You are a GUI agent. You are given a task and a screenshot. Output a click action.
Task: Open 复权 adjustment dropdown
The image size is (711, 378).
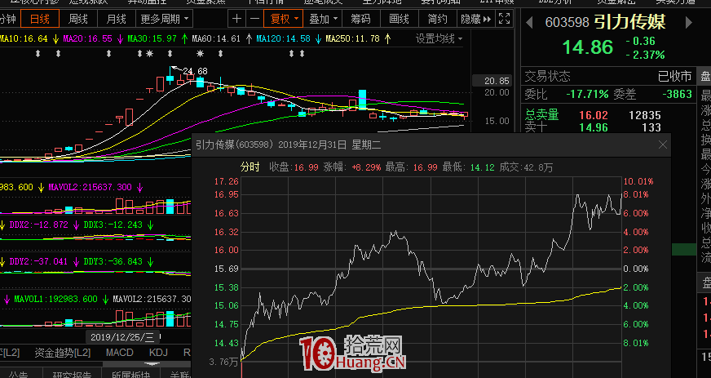click(285, 19)
